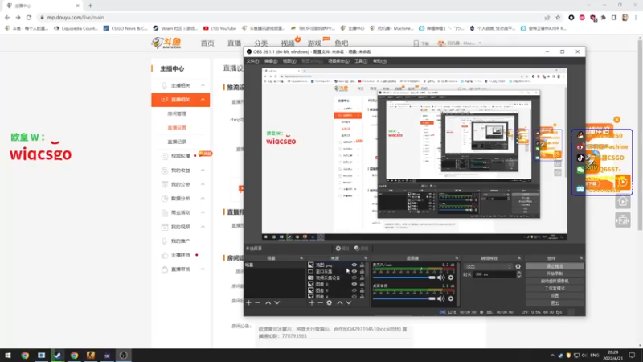Move source up with arrow in sources panel

click(x=339, y=303)
